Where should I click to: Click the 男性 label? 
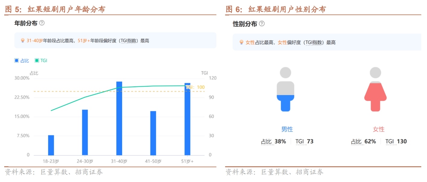[x=287, y=129]
